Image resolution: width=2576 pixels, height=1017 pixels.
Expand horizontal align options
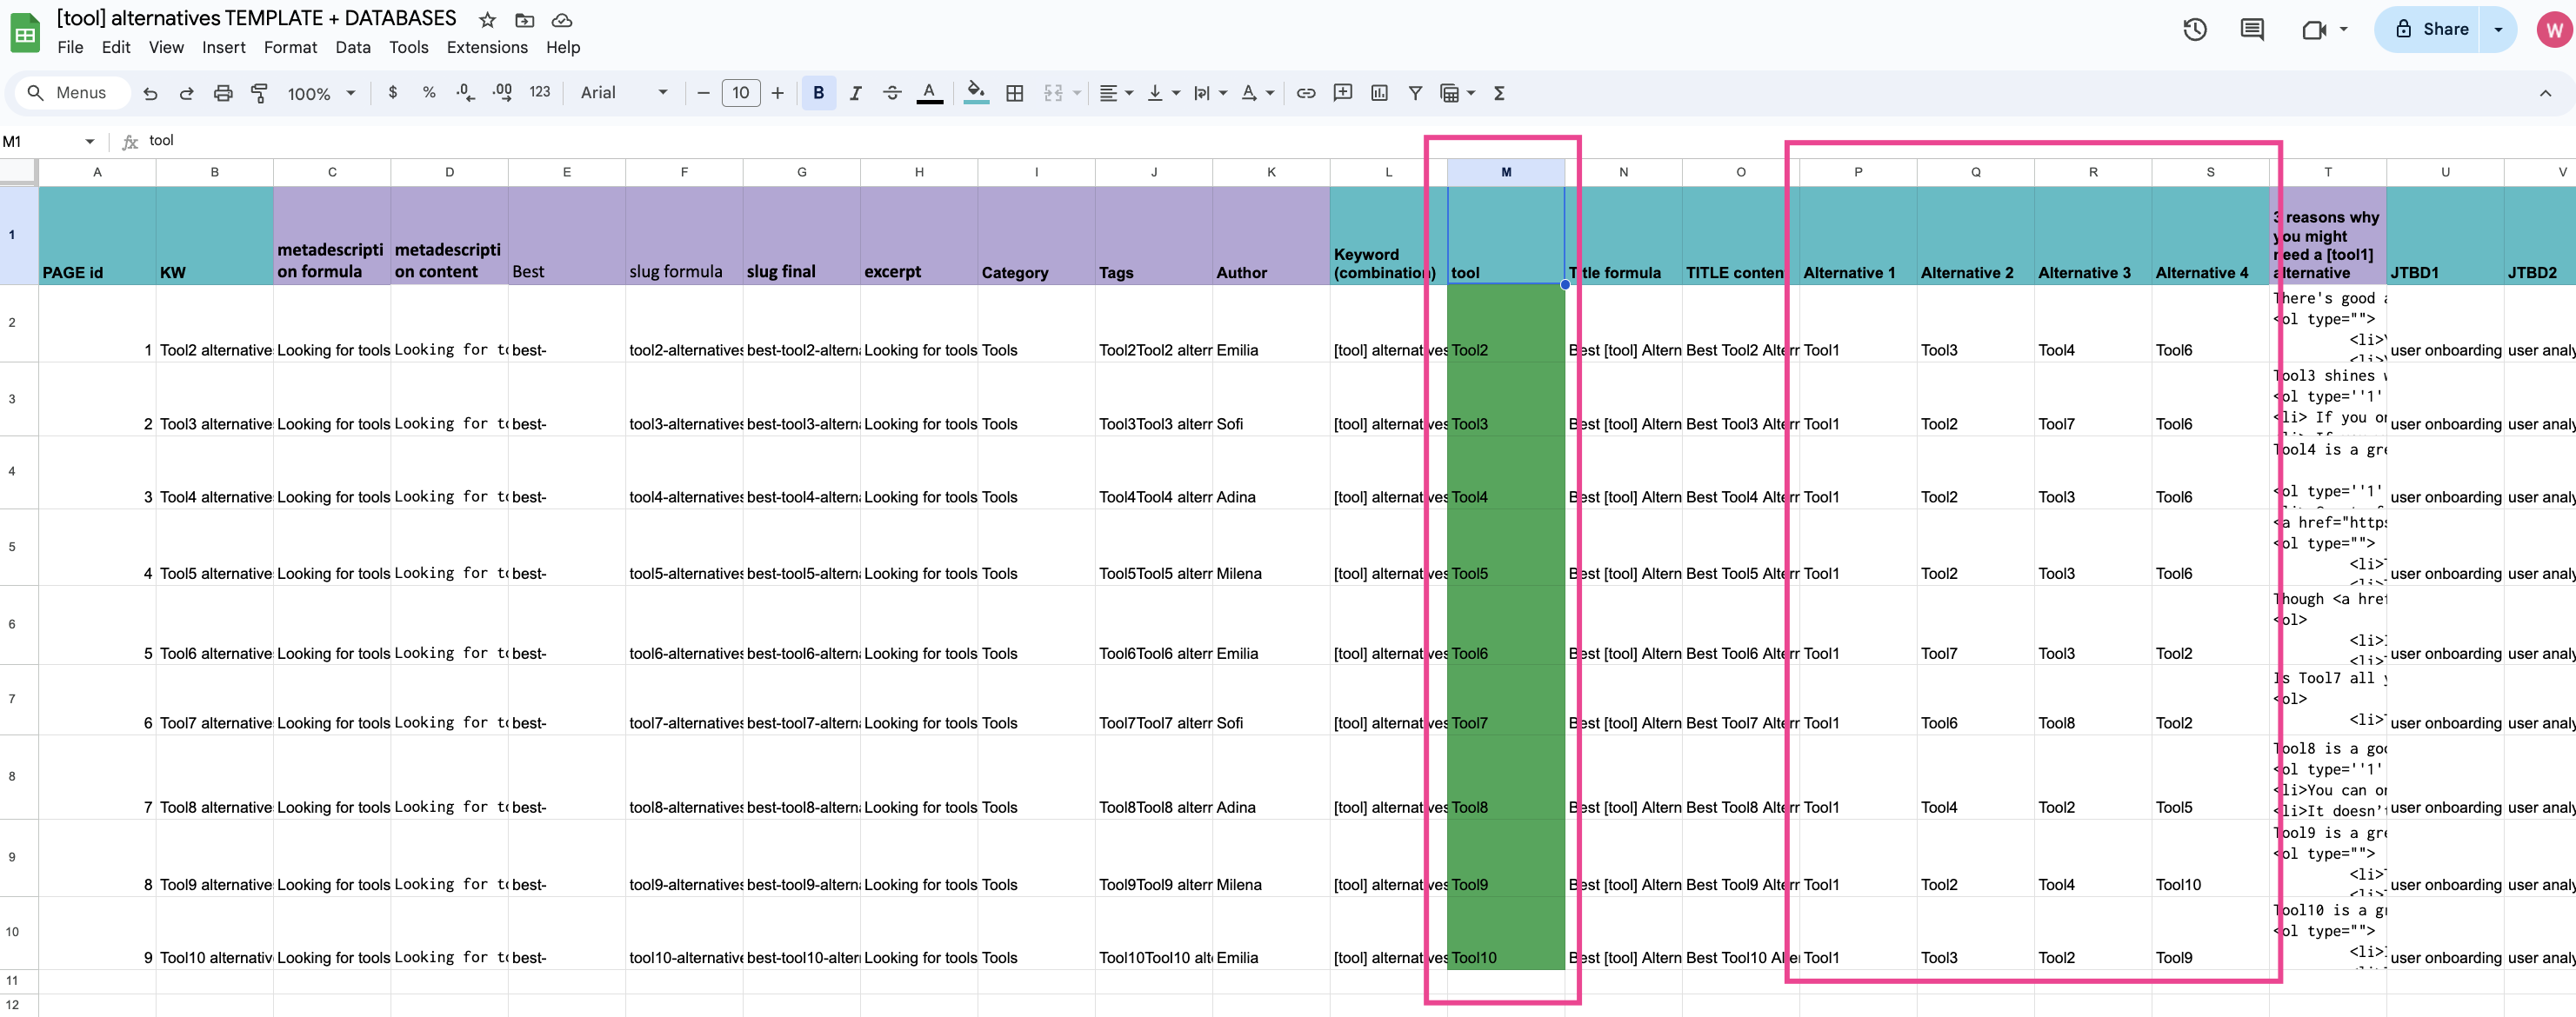tap(1129, 93)
